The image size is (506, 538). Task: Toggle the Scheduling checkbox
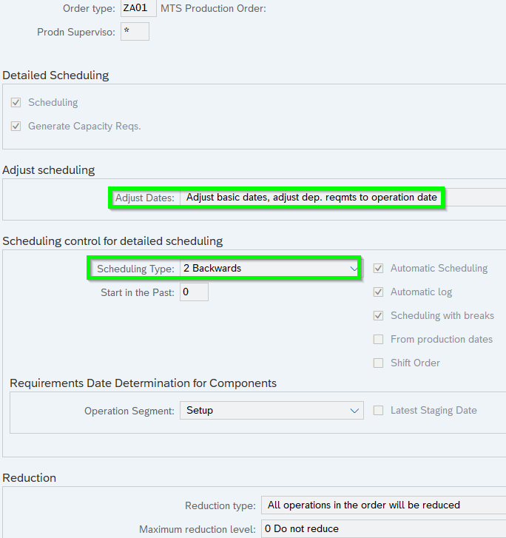tap(16, 102)
